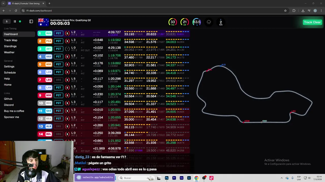Open media controls icon in Chrome
This screenshot has width=325, height=182.
[x=309, y=11]
